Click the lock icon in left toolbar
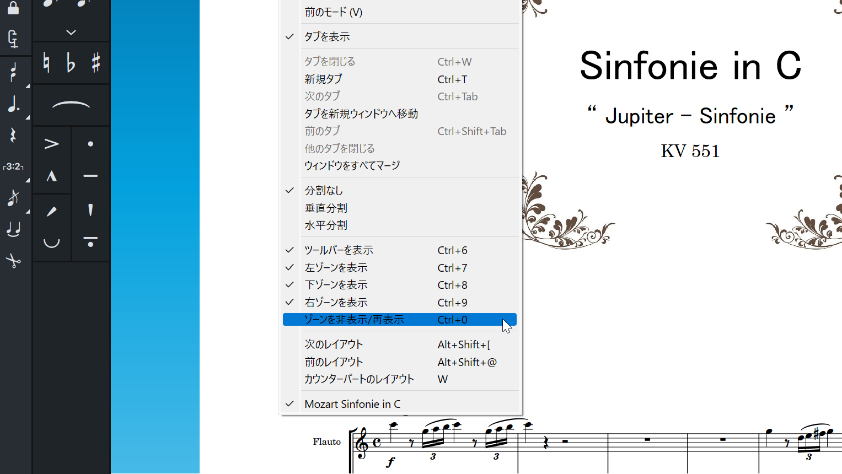This screenshot has width=842, height=474. 13,8
